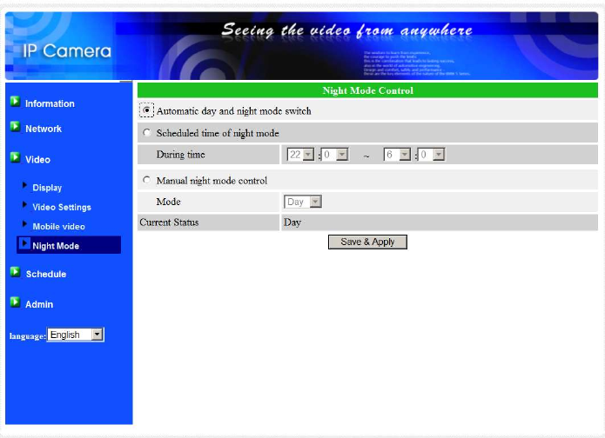Image resolution: width=605 pixels, height=438 pixels.
Task: Open the Network menu section
Action: pos(44,129)
